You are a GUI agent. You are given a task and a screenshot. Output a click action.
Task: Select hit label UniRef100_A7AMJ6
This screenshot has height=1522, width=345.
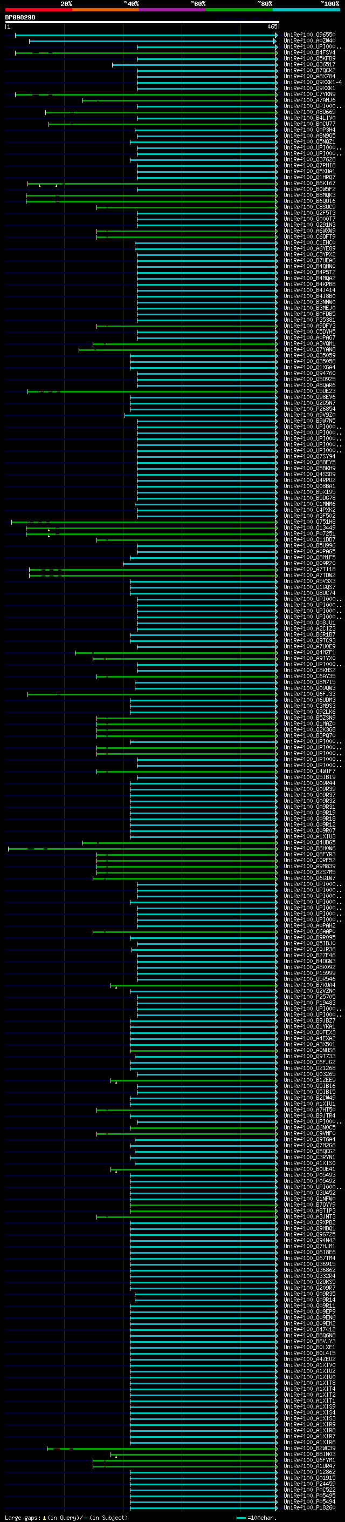click(x=309, y=100)
